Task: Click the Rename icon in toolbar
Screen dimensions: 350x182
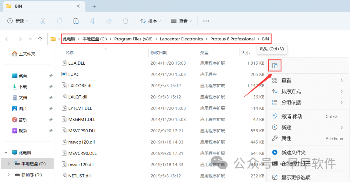Action: [x=92, y=21]
